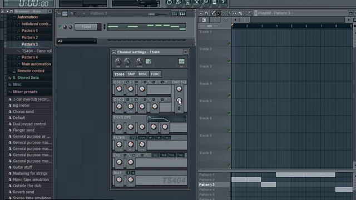
Task: Open the 'Guitar stuff' mixer preset
Action: click(22, 167)
